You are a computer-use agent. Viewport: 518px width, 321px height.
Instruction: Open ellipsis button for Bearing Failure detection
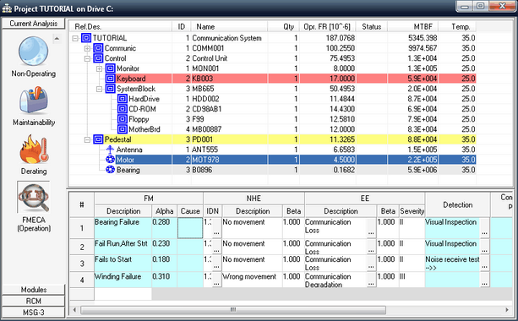tap(485, 232)
